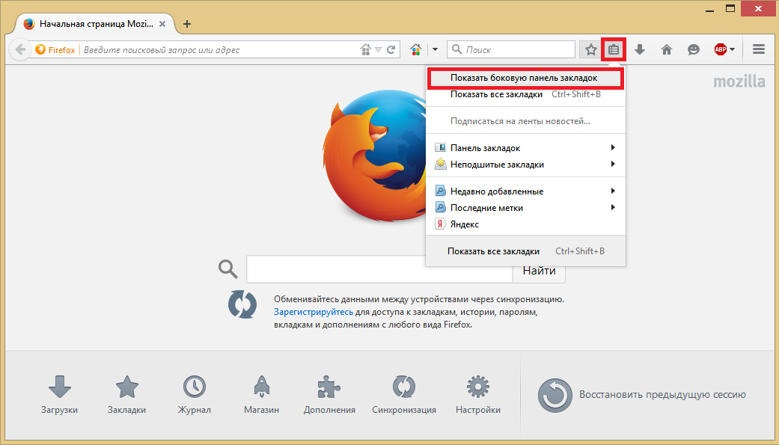779x445 pixels.
Task: Open Настройки gear launcher
Action: (x=478, y=395)
